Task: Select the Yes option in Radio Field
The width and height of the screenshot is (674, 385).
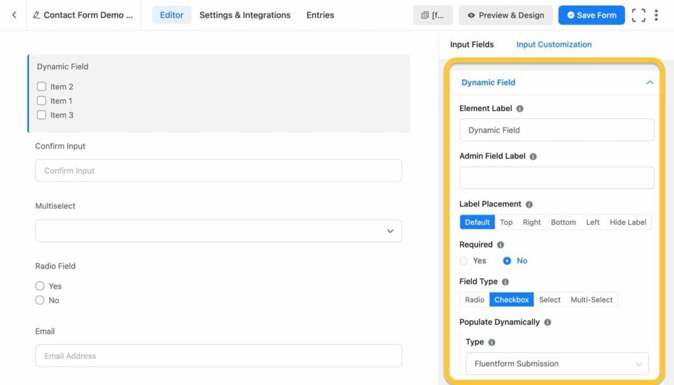Action: coord(39,286)
